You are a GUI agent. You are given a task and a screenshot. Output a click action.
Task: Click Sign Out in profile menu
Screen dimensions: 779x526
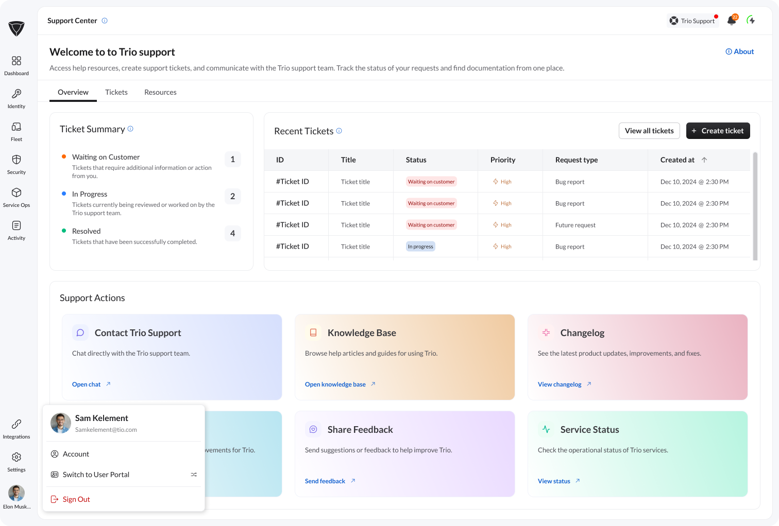(76, 499)
